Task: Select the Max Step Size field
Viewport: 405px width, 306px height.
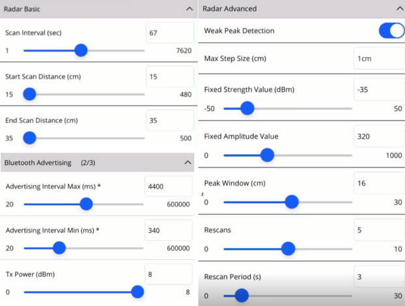Action: (x=378, y=59)
